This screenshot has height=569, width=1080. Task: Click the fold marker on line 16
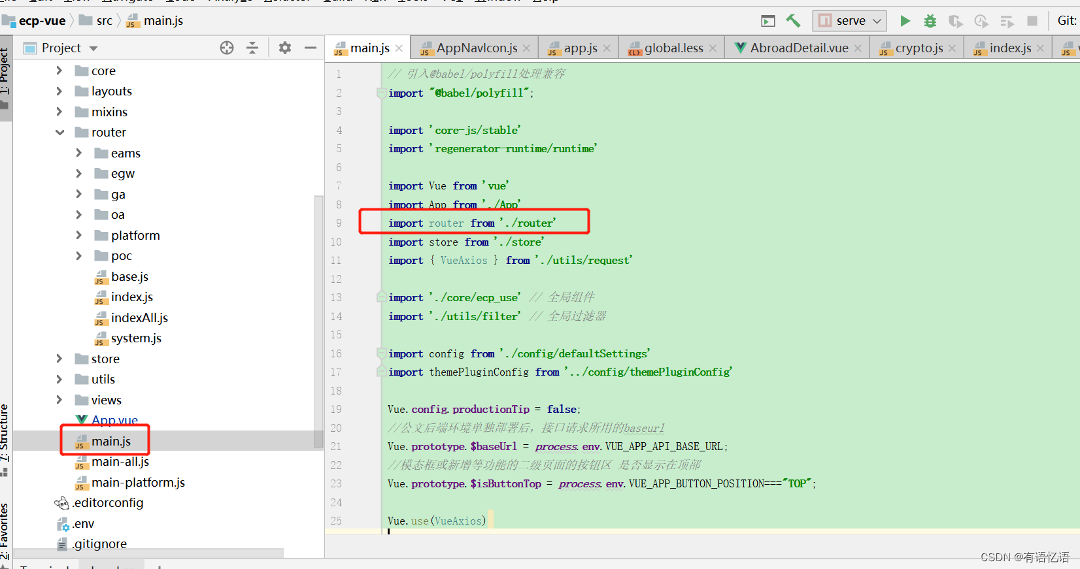pyautogui.click(x=380, y=354)
